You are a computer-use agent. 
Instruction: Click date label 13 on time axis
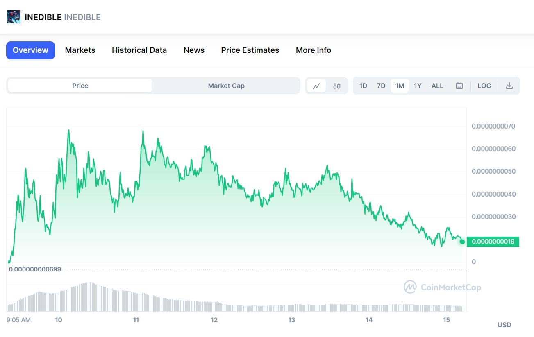291,320
